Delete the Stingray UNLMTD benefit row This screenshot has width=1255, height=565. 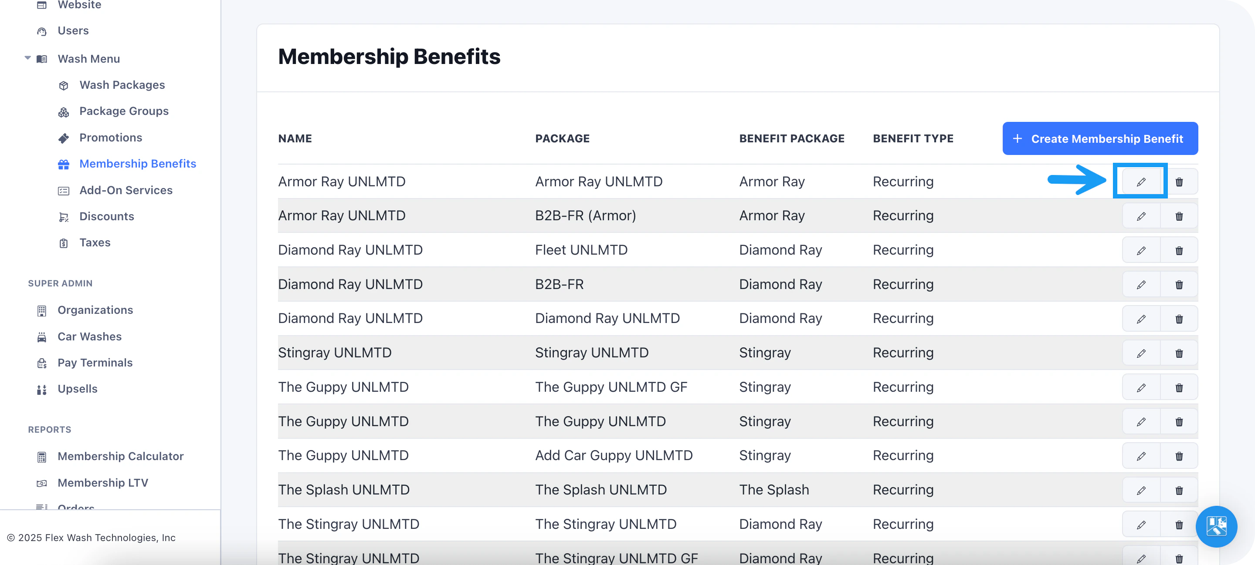[x=1178, y=353]
